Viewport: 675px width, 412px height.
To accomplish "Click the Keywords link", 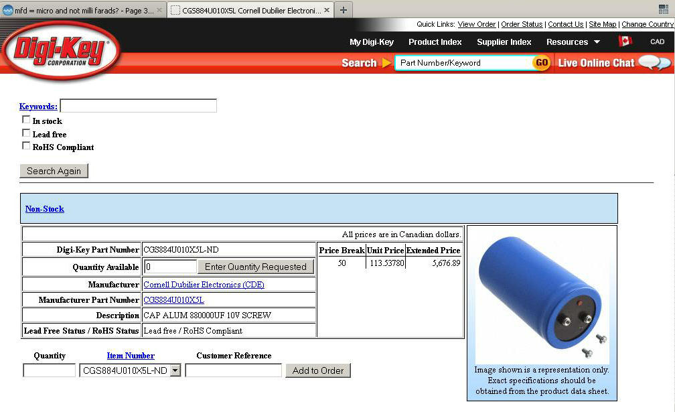I will [38, 107].
